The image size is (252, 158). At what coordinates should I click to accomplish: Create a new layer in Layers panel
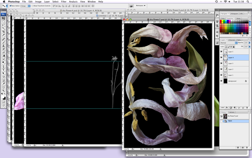click(243, 107)
